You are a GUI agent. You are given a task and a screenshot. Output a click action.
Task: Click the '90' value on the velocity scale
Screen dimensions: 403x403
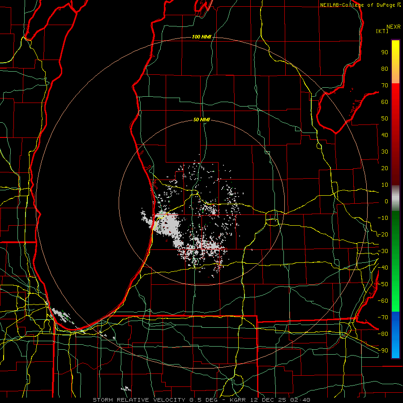click(x=385, y=52)
